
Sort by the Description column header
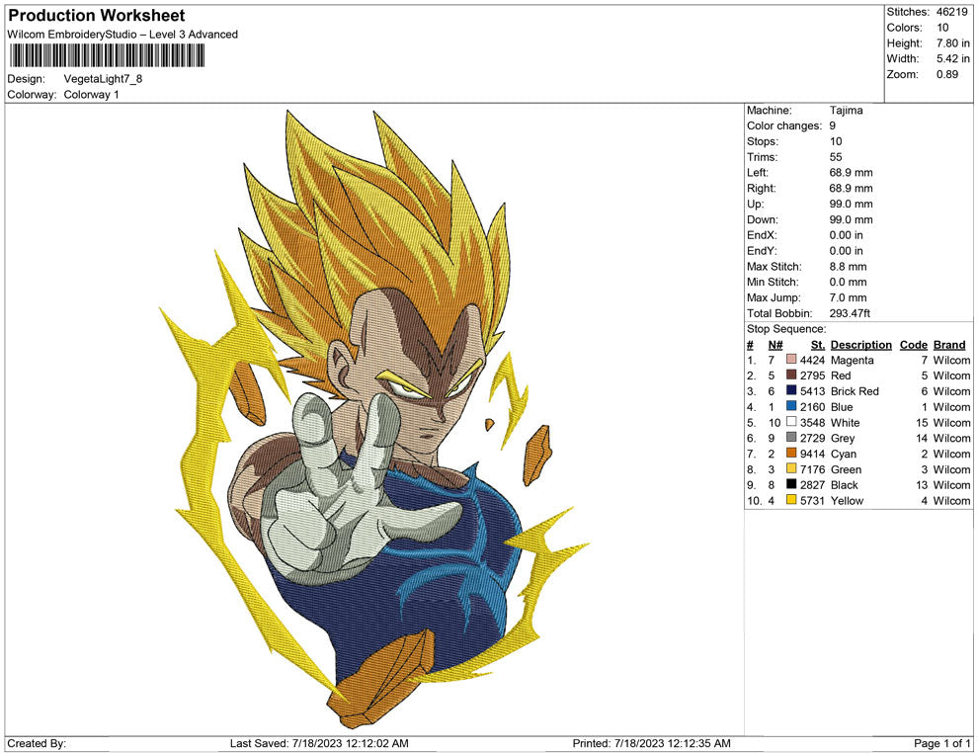860,344
